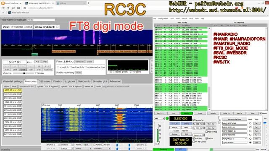
Task: Click the green Monitor button in WSJT-X
Action: [x=187, y=113]
